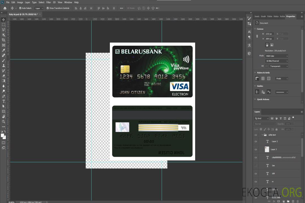Open the 3D panel cube icon
The image size is (305, 203).
249,53
